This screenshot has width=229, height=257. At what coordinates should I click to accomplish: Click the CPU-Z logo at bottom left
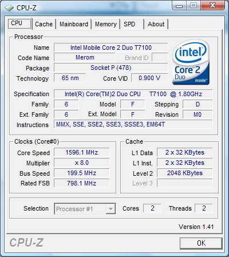(x=26, y=243)
